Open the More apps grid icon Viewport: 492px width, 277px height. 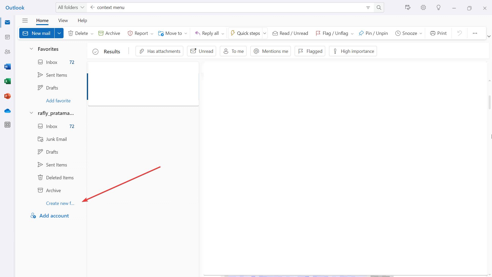[7, 125]
